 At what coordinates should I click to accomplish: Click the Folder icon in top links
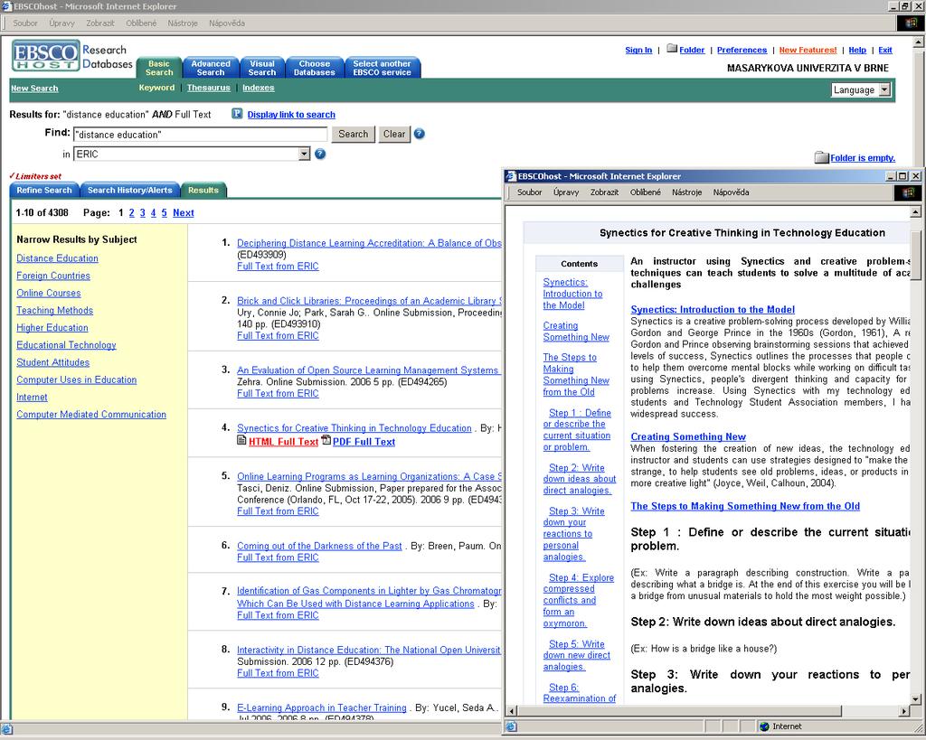pos(672,49)
